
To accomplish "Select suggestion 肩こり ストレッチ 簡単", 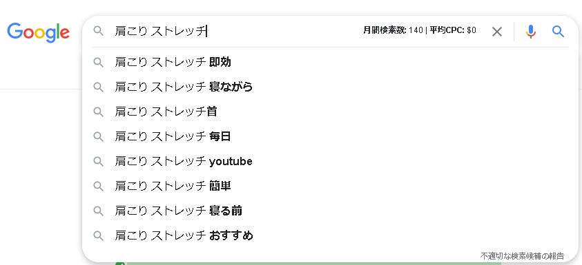I will pos(330,186).
